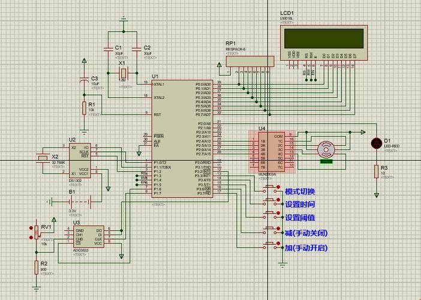Click the power arrow right of the motor
The image size is (421, 300).
363,132
